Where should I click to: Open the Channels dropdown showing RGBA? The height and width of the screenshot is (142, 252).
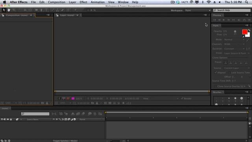[x=234, y=44]
